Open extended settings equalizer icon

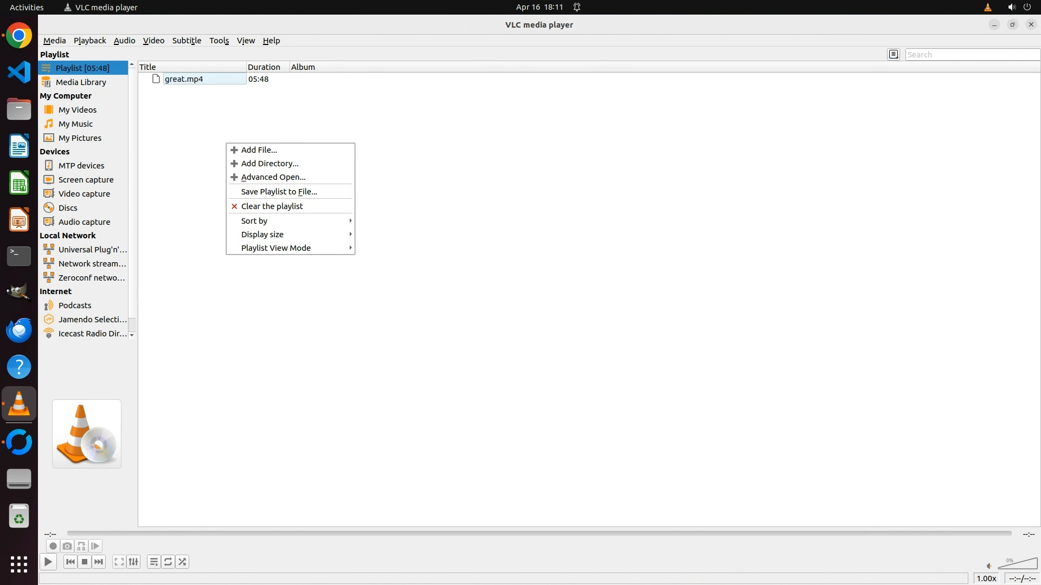133,562
